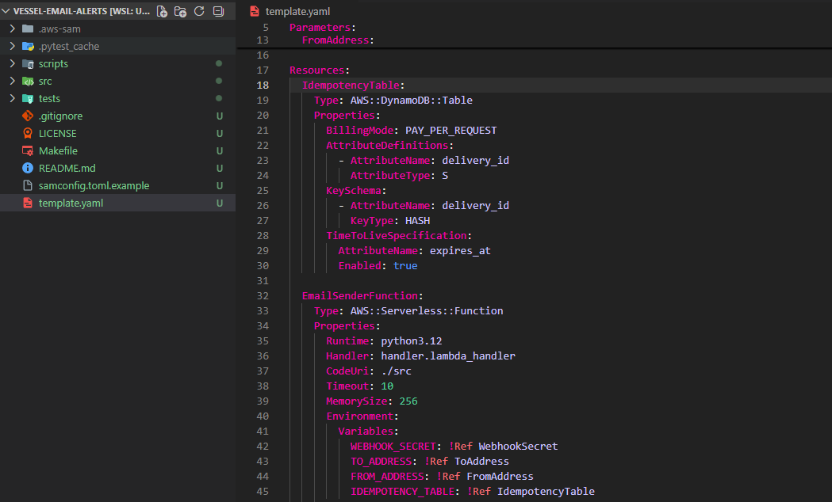Collapse all folders in explorer

[218, 11]
